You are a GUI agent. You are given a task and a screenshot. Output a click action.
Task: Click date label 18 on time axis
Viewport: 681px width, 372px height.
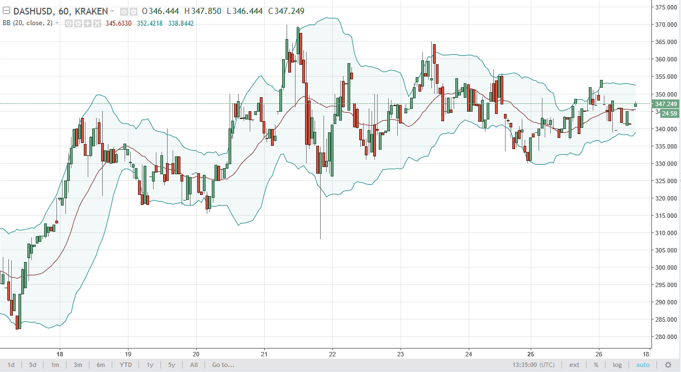tap(60, 354)
